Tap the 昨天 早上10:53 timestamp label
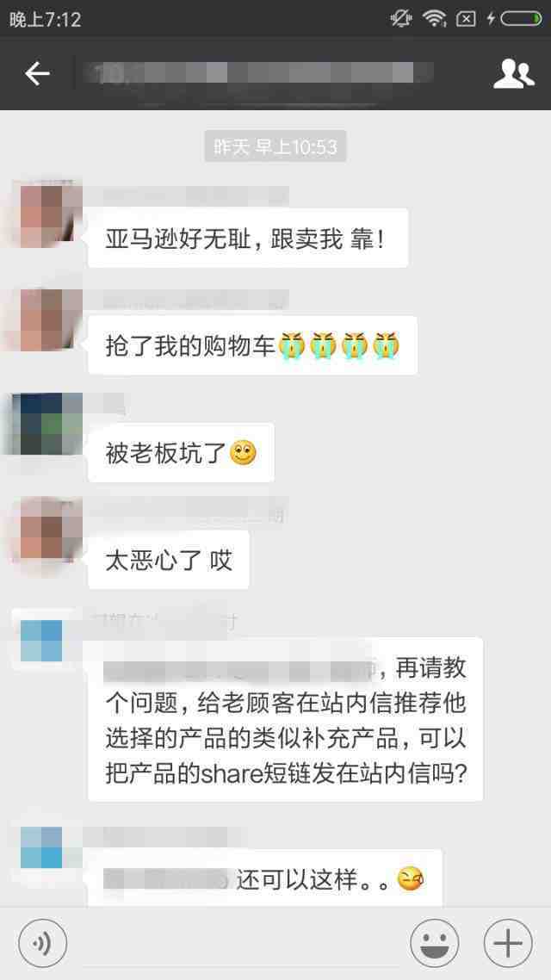Viewport: 551px width, 980px height. [275, 146]
